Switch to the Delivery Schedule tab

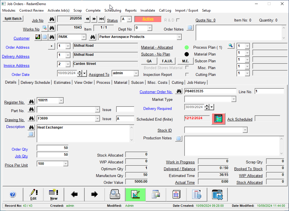[35, 82]
